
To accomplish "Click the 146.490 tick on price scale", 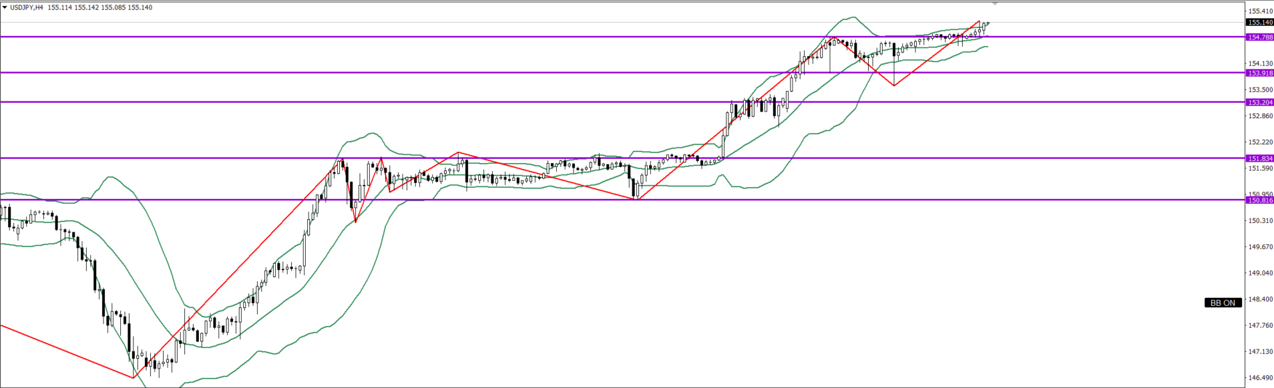I will pos(1260,377).
